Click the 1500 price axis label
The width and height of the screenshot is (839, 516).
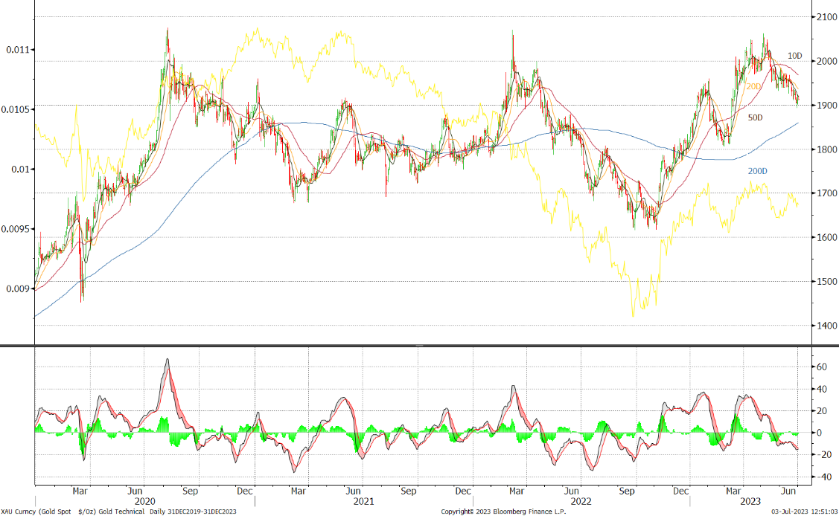tap(826, 282)
